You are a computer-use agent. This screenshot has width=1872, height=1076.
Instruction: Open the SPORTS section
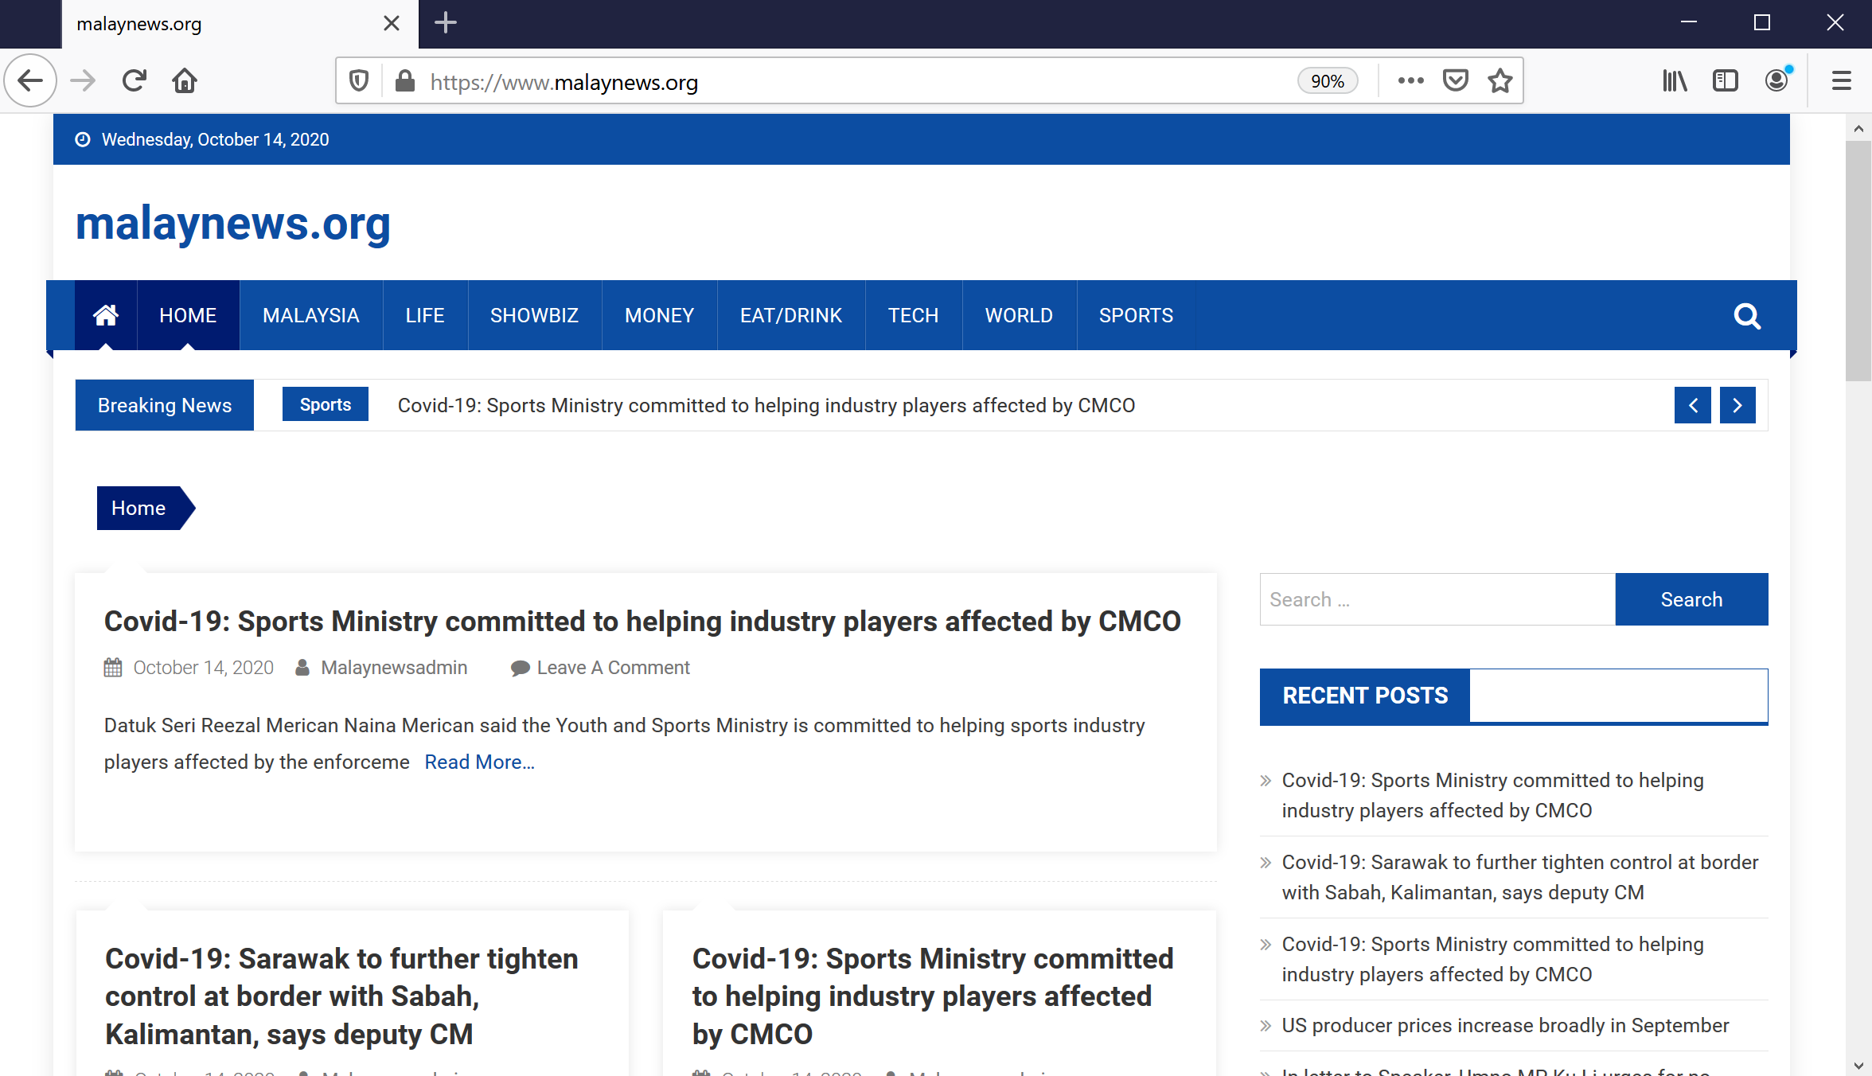point(1137,315)
